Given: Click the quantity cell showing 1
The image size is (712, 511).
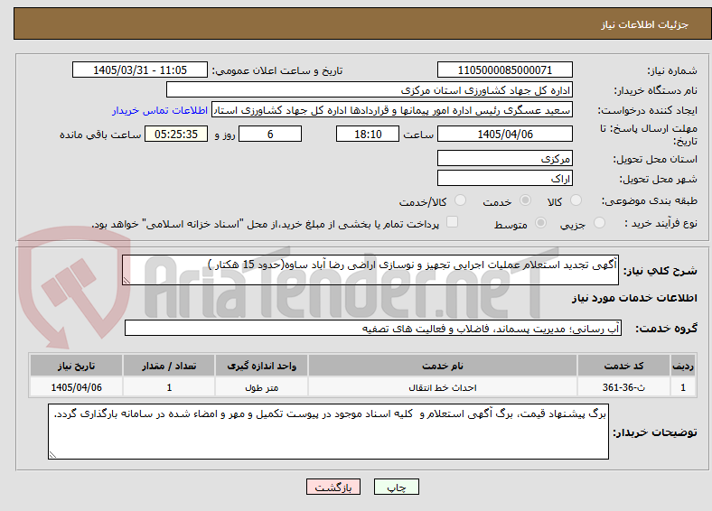Looking at the screenshot, I should pos(169,387).
